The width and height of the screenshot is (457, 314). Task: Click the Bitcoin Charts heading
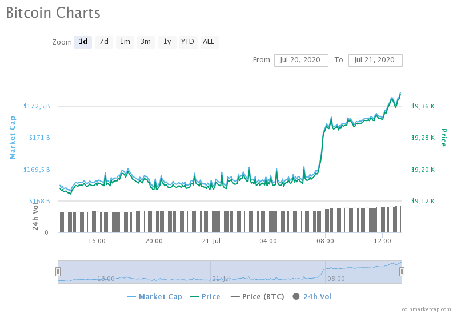click(53, 13)
